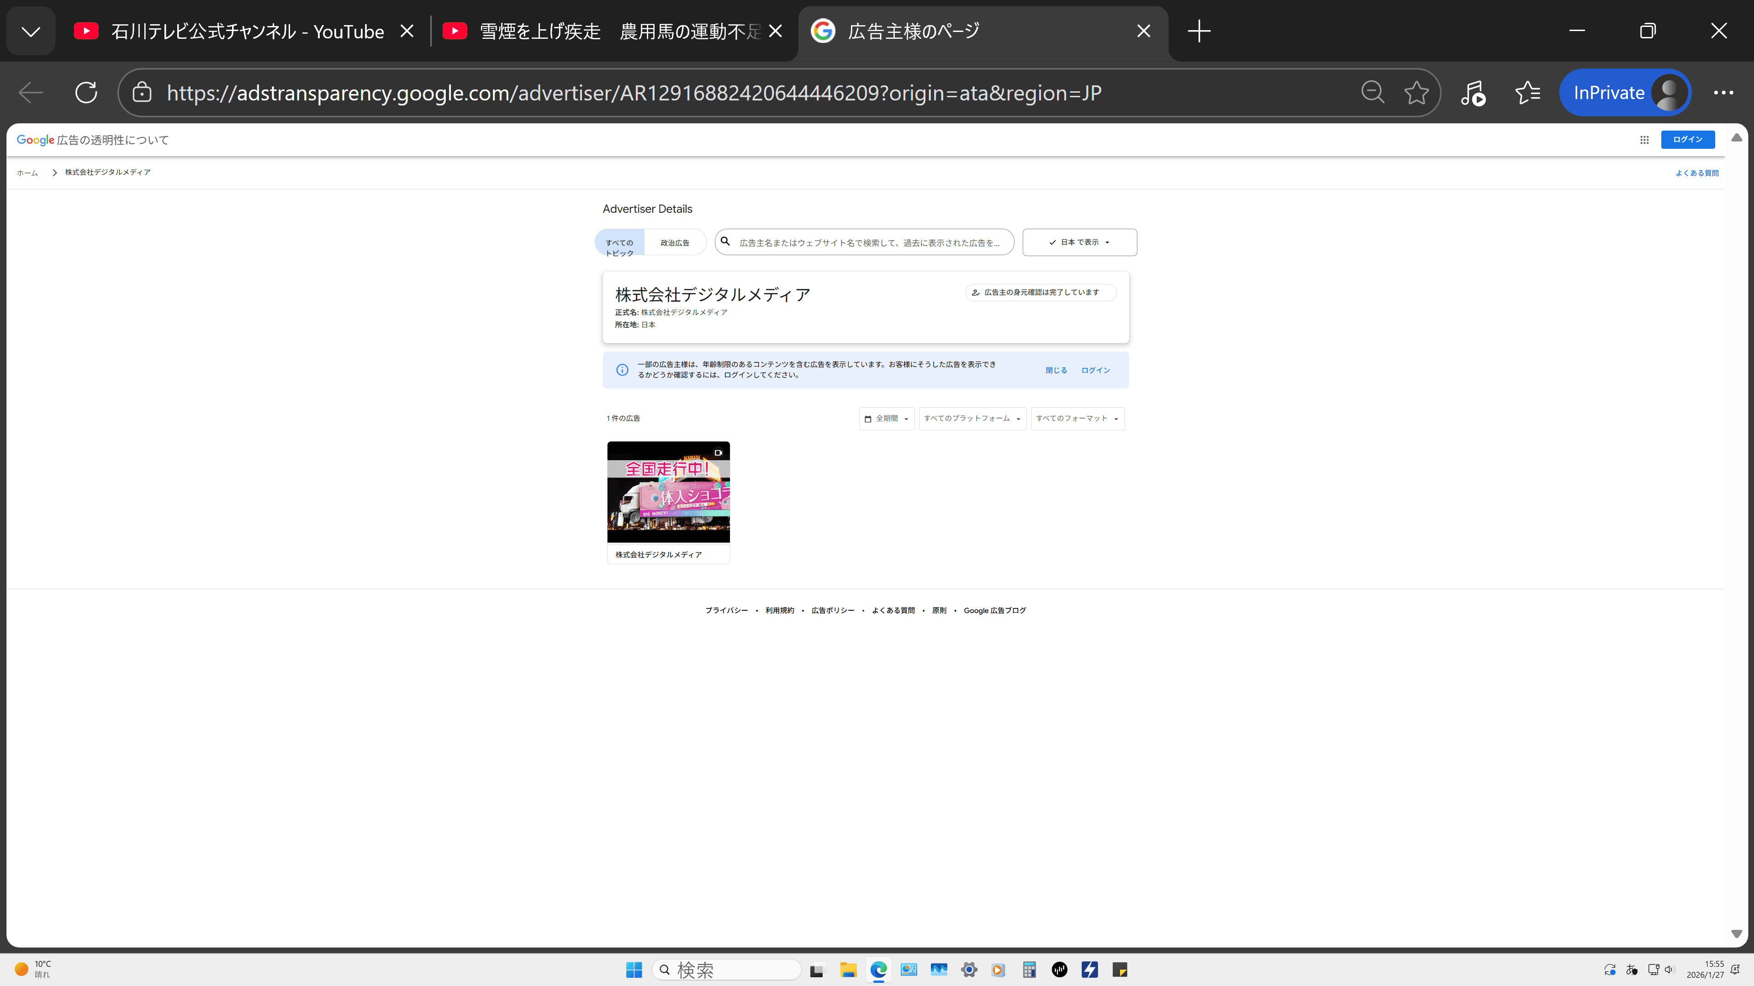View site info via the lock icon
The image size is (1754, 986).
pyautogui.click(x=142, y=93)
